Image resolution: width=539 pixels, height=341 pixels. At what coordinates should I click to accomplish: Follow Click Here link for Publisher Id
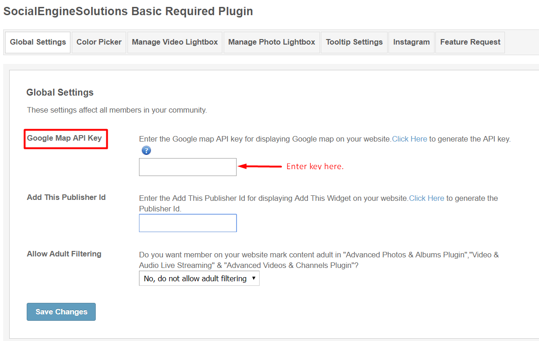point(427,198)
